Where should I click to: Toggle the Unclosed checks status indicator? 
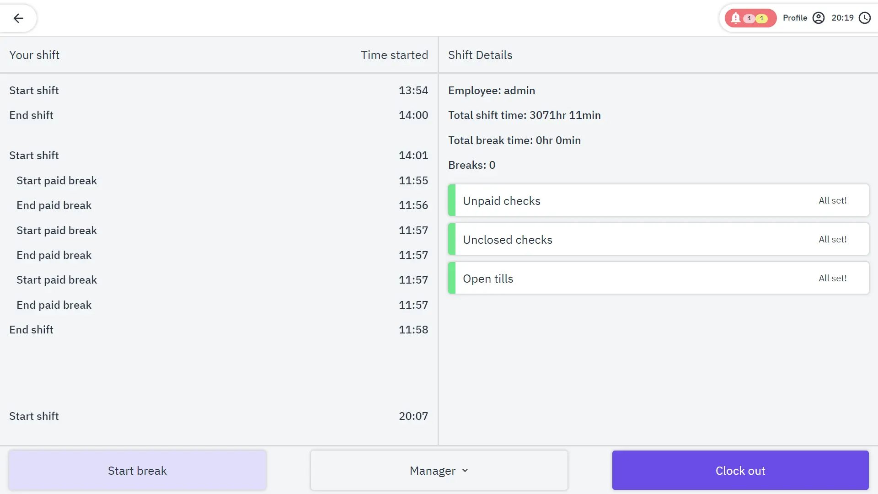pos(452,240)
